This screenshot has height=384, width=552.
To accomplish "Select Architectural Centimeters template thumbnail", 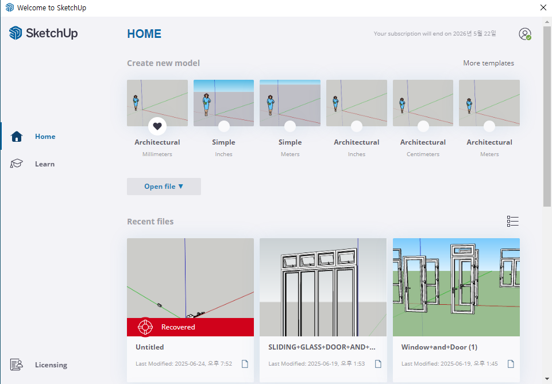I will pos(423,103).
